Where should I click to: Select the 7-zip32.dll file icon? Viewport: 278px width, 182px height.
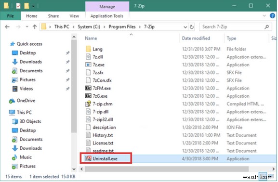click(88, 119)
